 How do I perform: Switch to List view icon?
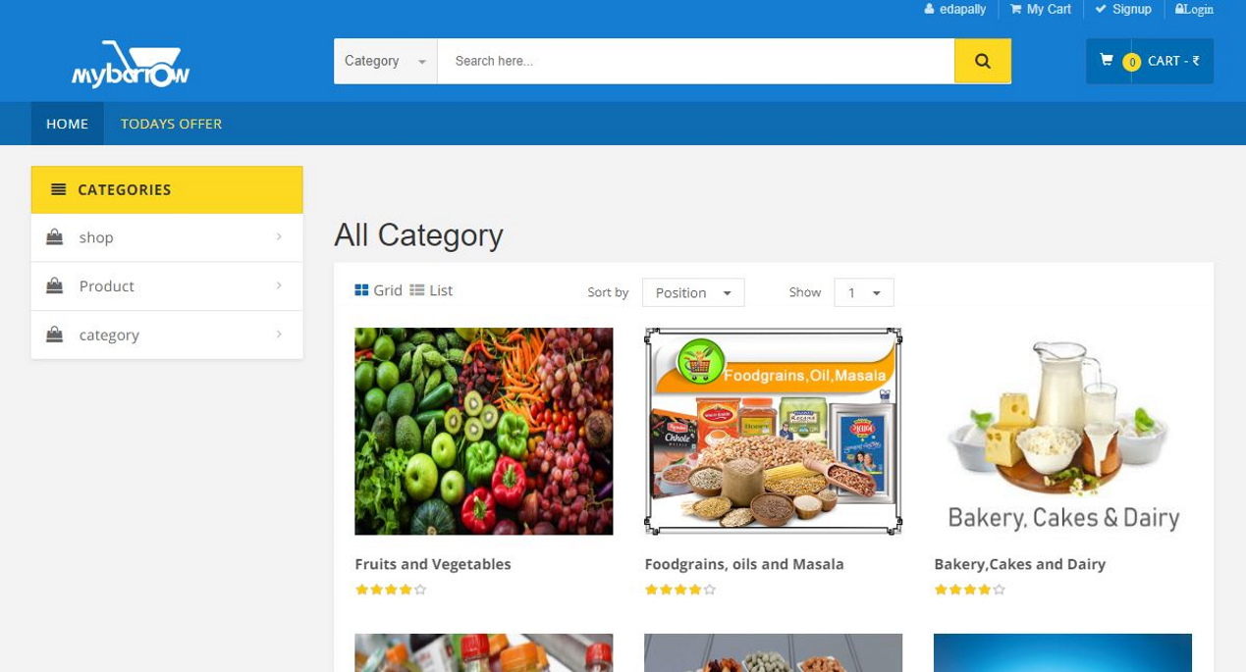tap(417, 290)
